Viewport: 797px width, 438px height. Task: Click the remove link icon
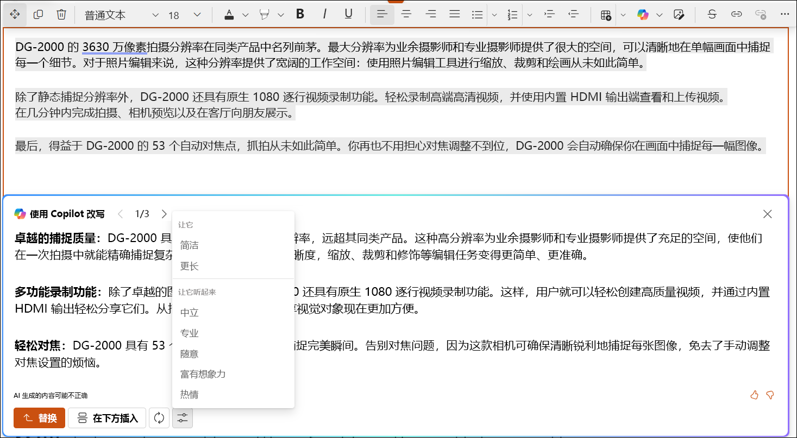click(761, 15)
